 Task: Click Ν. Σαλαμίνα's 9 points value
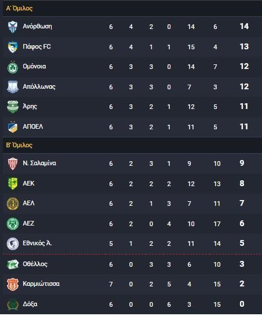[242, 163]
